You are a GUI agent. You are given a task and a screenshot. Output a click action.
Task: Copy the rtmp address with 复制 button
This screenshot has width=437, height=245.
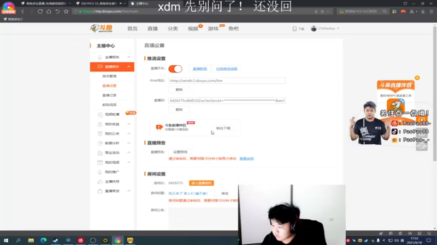click(x=179, y=89)
